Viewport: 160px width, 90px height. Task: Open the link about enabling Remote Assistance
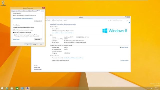coord(23,18)
